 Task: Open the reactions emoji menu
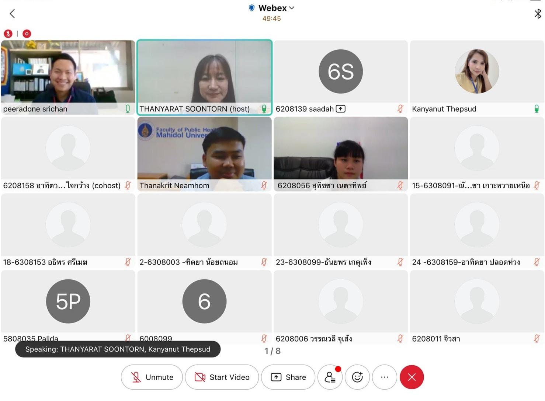click(357, 377)
